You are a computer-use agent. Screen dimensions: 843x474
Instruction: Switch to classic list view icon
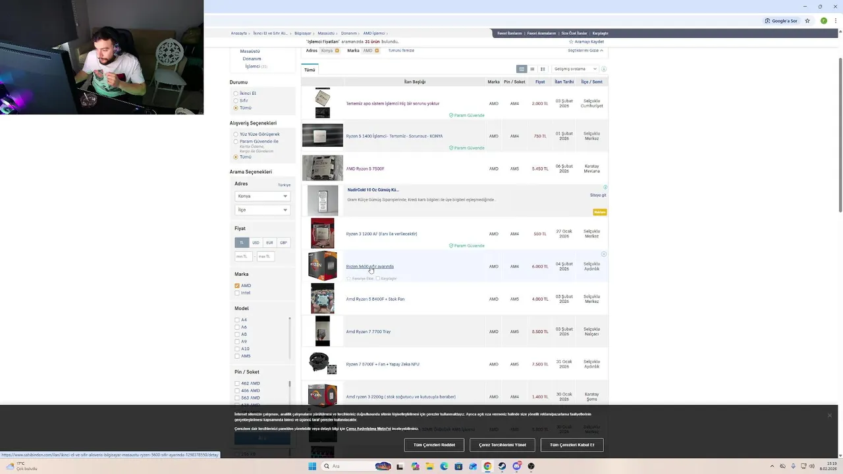(x=522, y=69)
